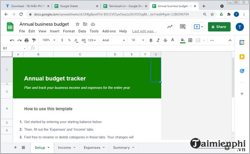This screenshot has width=250, height=154.
Task: Open the Chrome Extensions puzzle icon
Action: (229, 14)
